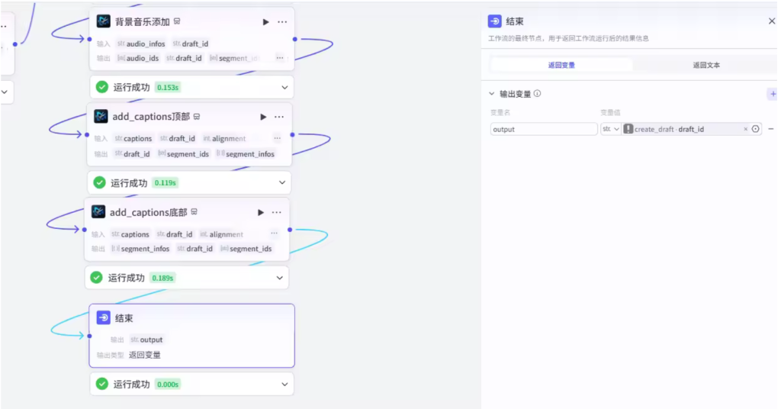Screen dimensions: 781x409
Task: Expand the 0.189s 运行成功 result panel
Action: pos(280,278)
